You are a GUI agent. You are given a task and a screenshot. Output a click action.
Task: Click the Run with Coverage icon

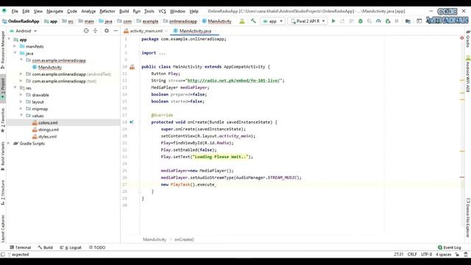coord(369,21)
